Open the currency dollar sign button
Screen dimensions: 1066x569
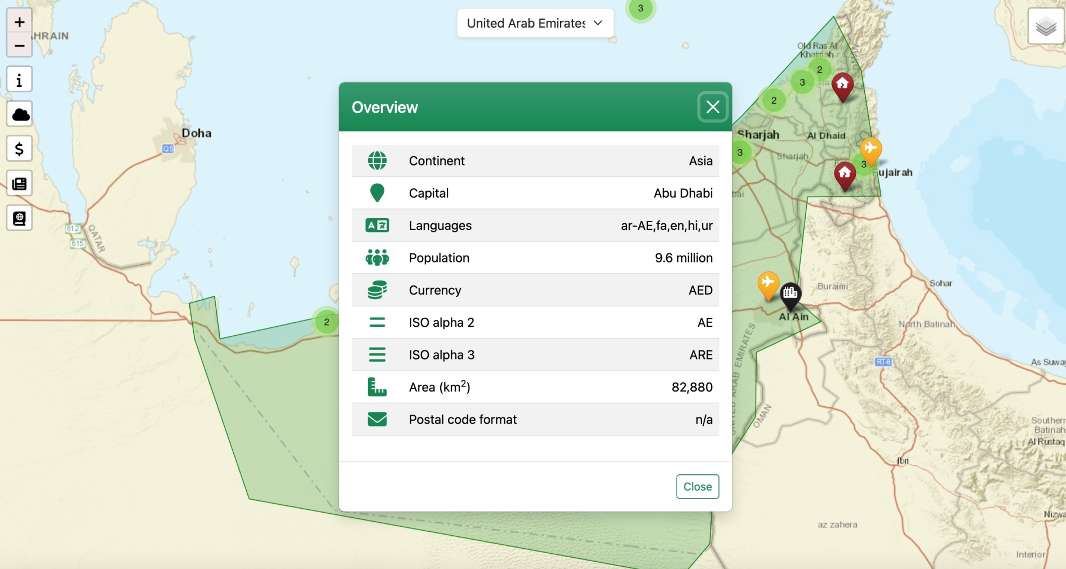point(19,149)
